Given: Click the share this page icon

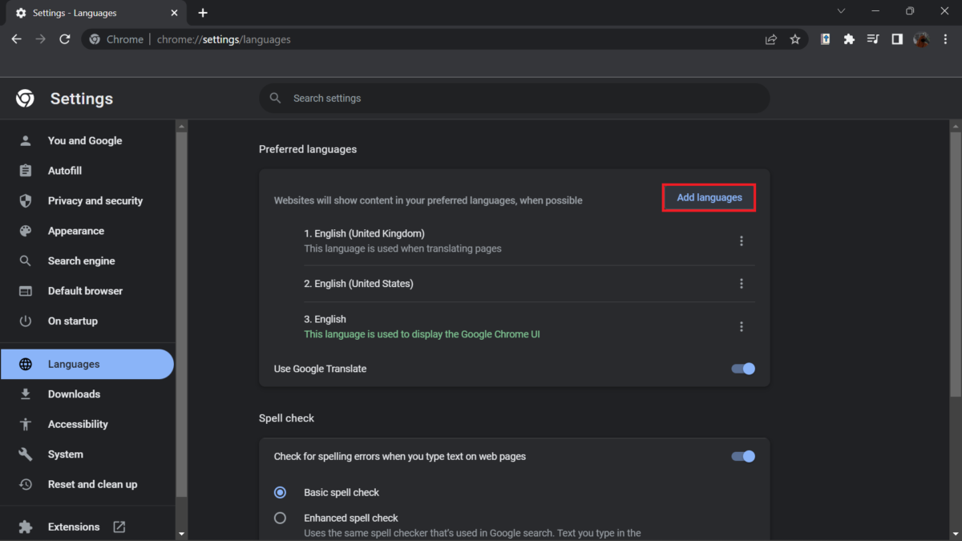Looking at the screenshot, I should tap(770, 39).
